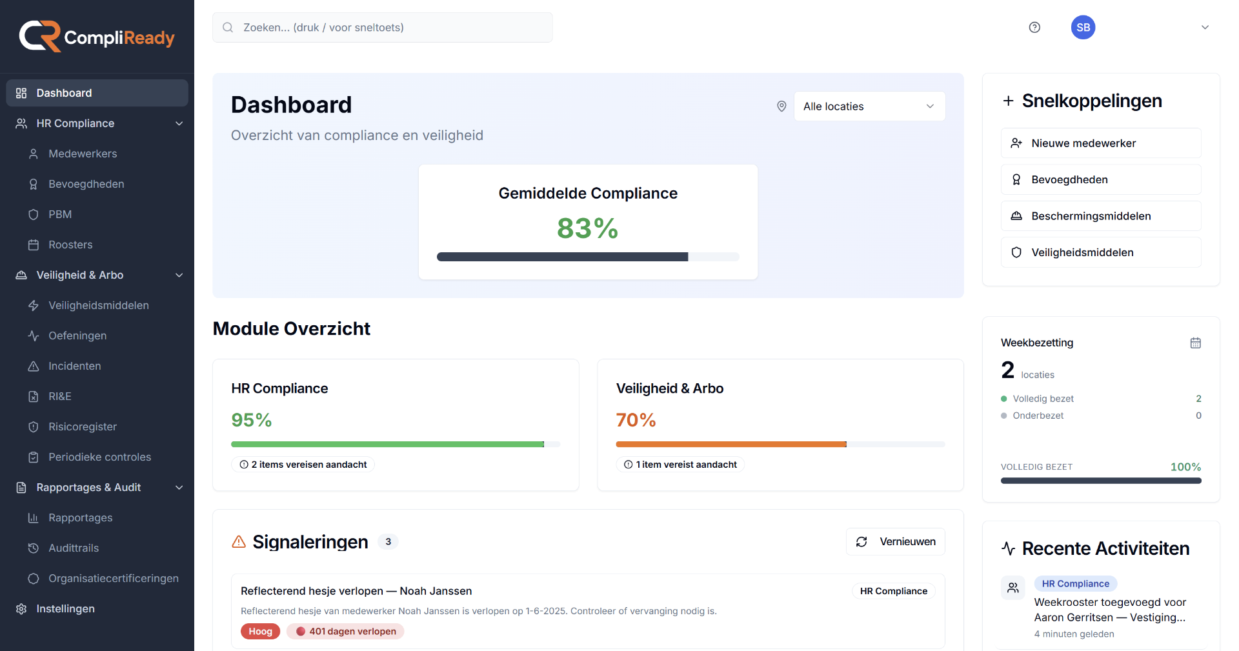Viewport: 1239px width, 651px height.
Task: Open the Veiligheidsmiddelen shortcut
Action: (x=1101, y=252)
